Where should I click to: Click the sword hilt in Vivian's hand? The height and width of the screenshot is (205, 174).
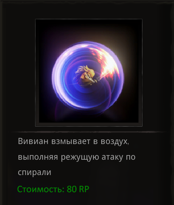click(x=98, y=79)
